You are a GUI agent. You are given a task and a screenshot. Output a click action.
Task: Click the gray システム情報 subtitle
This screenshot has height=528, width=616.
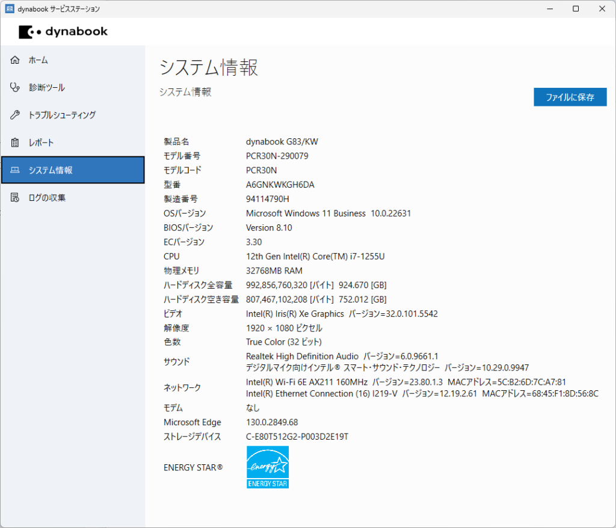(x=185, y=92)
